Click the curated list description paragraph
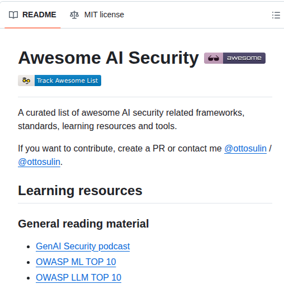Image resolution: width=284 pixels, height=284 pixels. [x=131, y=119]
